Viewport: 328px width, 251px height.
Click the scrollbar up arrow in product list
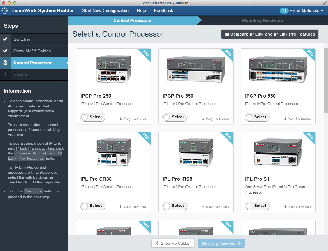click(326, 45)
